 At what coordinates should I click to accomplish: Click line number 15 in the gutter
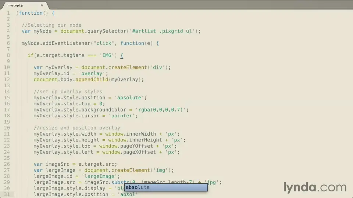(x=7, y=98)
